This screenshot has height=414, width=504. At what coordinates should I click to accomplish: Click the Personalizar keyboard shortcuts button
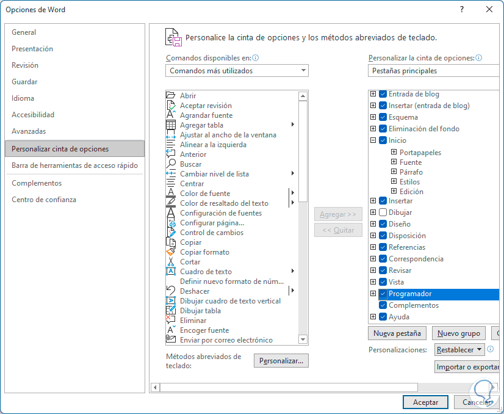point(281,361)
